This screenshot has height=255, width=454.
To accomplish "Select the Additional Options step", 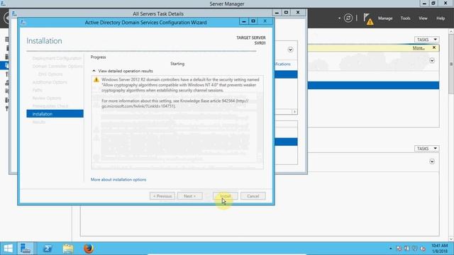I will [x=50, y=82].
